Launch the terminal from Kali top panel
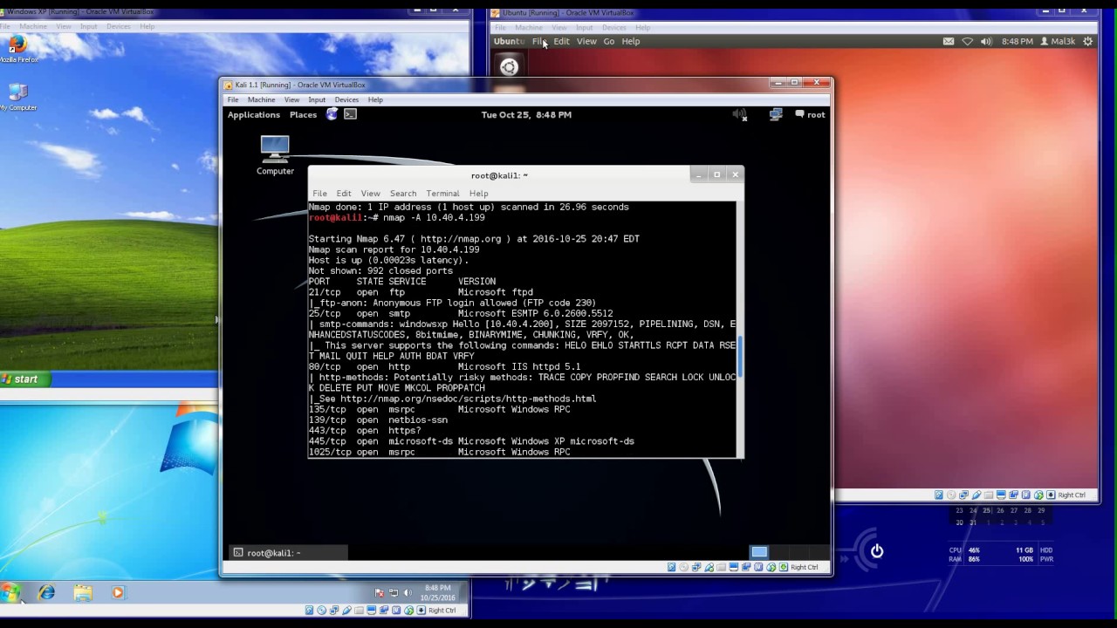 (350, 114)
